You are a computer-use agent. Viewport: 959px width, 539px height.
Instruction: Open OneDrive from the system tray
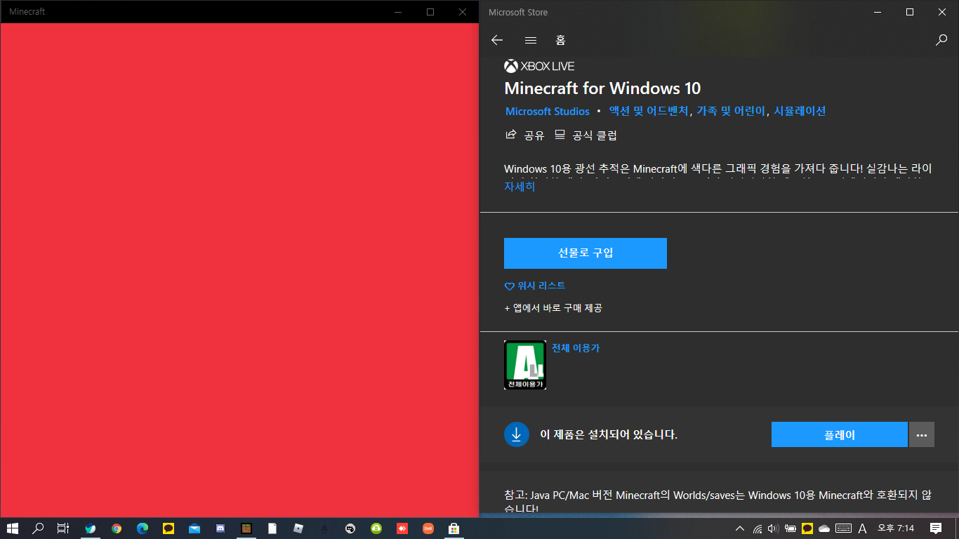click(824, 528)
